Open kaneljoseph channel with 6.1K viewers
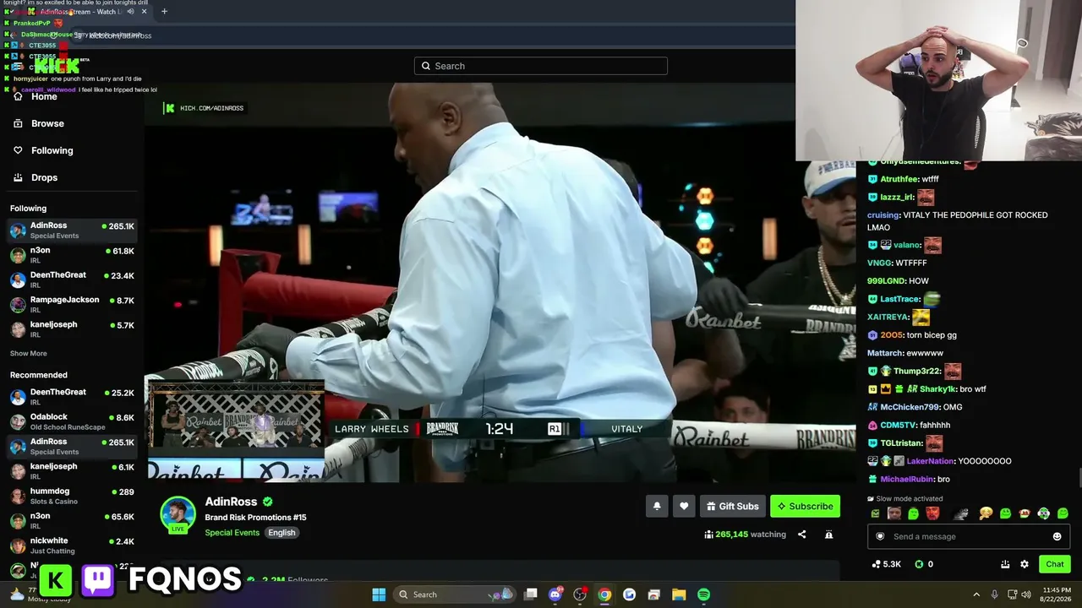Screen dimensions: 1082x608 pyautogui.click(x=72, y=470)
